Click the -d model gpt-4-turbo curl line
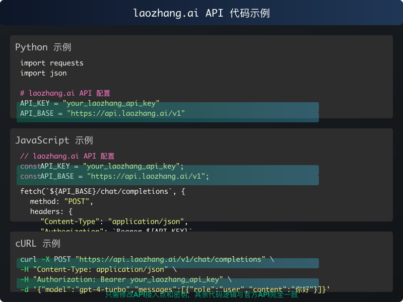403x302 pixels. click(175, 290)
